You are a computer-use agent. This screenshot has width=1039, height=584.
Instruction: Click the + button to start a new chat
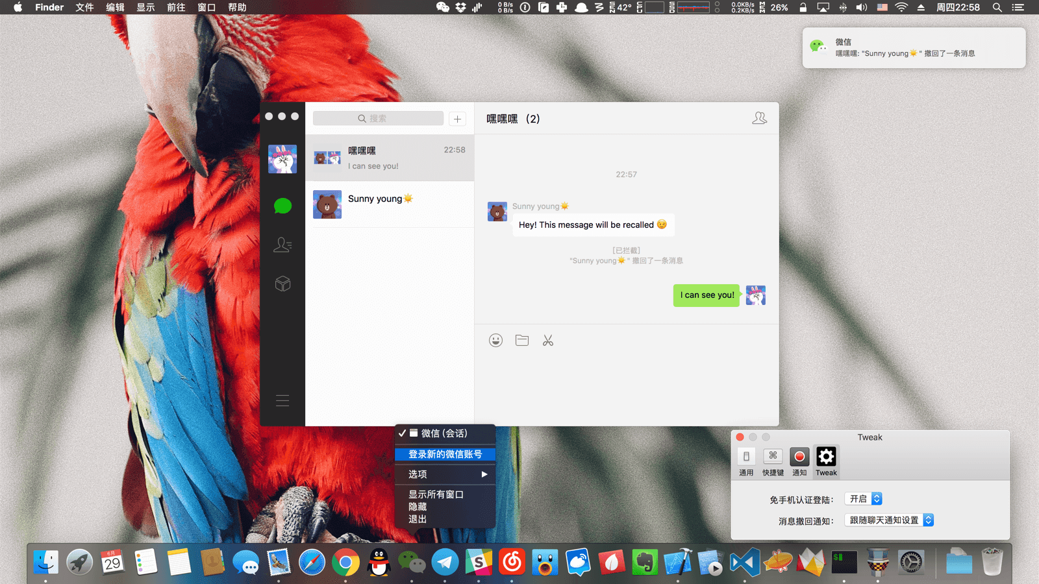457,119
